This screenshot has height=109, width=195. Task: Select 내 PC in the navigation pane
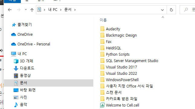point(22,54)
